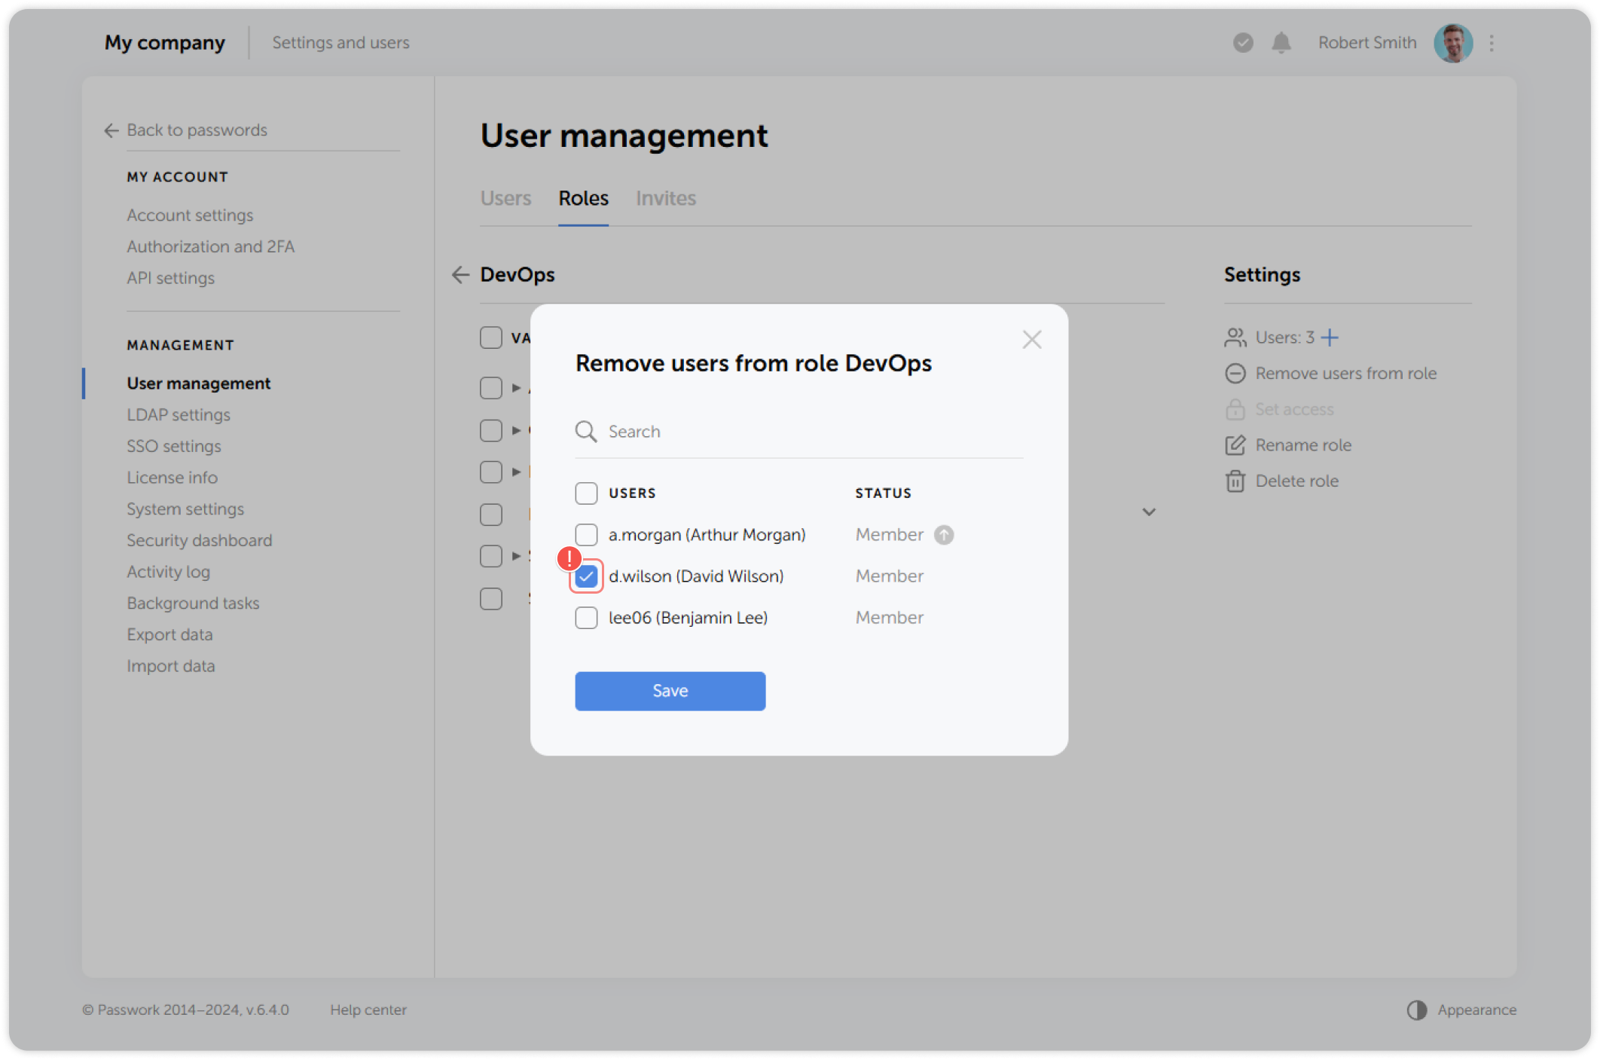Switch to the Users tab

[x=505, y=198]
